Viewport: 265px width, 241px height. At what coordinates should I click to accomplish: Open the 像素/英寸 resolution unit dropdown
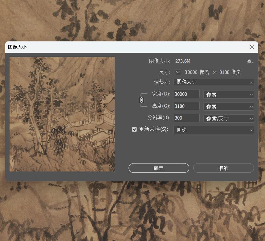229,118
